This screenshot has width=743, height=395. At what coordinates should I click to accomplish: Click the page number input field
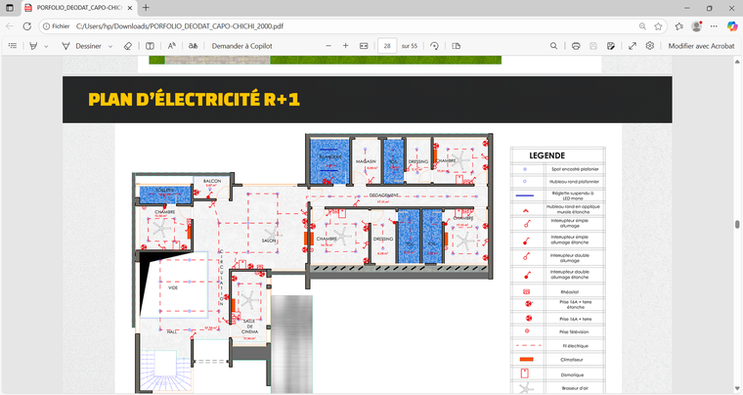tap(388, 46)
